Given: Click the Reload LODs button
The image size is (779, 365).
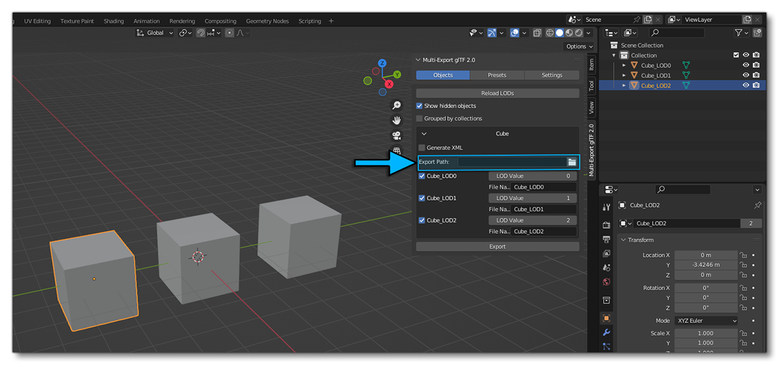Looking at the screenshot, I should (x=497, y=93).
